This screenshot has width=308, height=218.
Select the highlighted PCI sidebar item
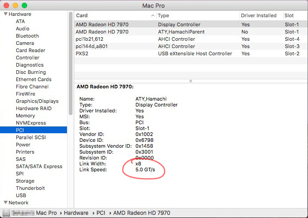(34, 130)
